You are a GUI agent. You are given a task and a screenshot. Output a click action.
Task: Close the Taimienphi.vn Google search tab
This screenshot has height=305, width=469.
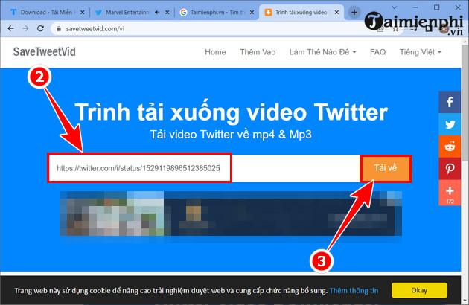252,12
